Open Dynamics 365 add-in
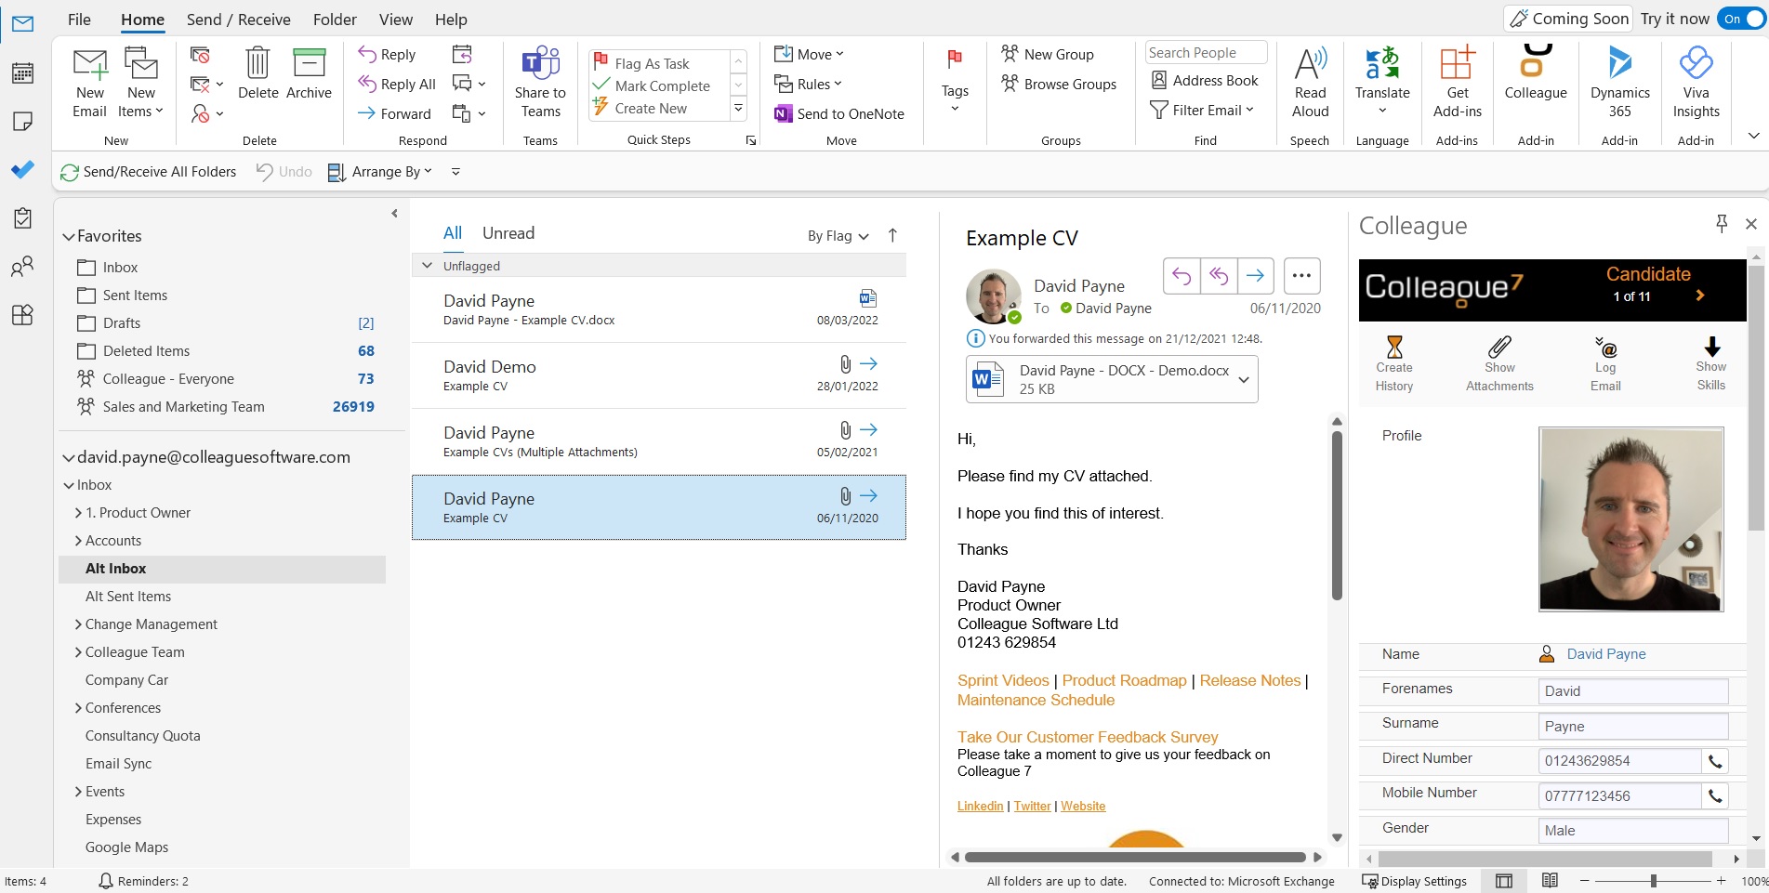This screenshot has height=893, width=1769. tap(1620, 83)
